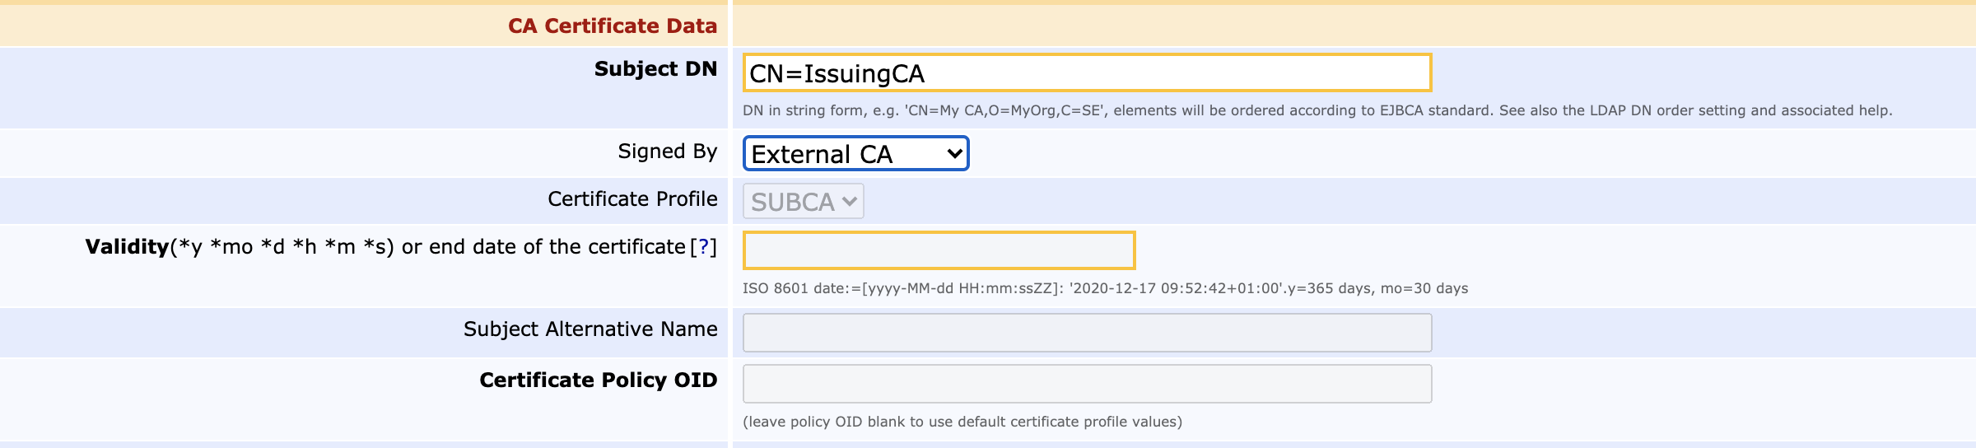Click the Subject Alternative Name field
This screenshot has height=448, width=1976.
1087,333
